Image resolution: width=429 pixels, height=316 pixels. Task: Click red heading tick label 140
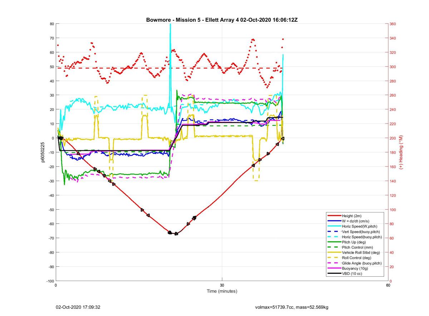click(393, 181)
